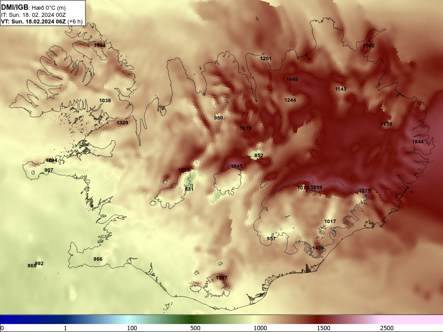
Task: Click the 1845 value on the map
Action: 237,166
